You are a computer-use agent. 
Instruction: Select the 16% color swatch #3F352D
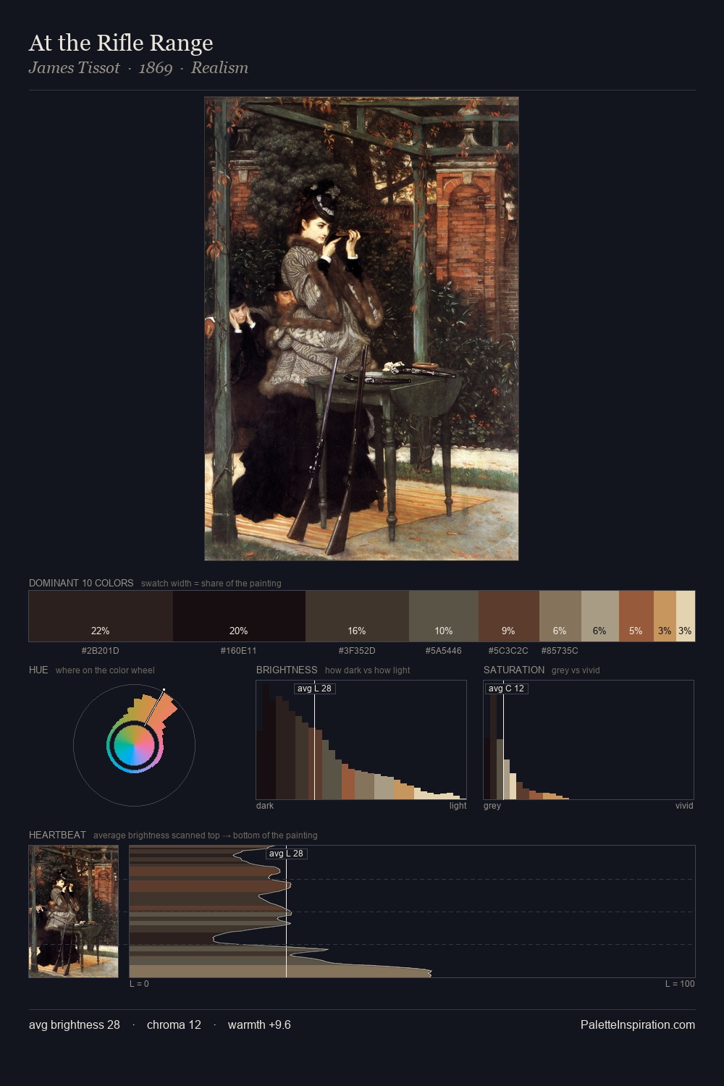tap(357, 616)
